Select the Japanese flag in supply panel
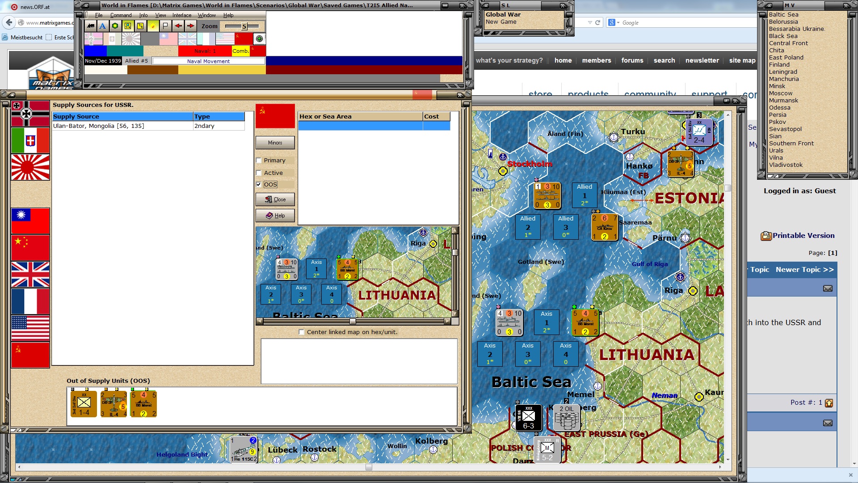858x483 pixels. click(30, 167)
